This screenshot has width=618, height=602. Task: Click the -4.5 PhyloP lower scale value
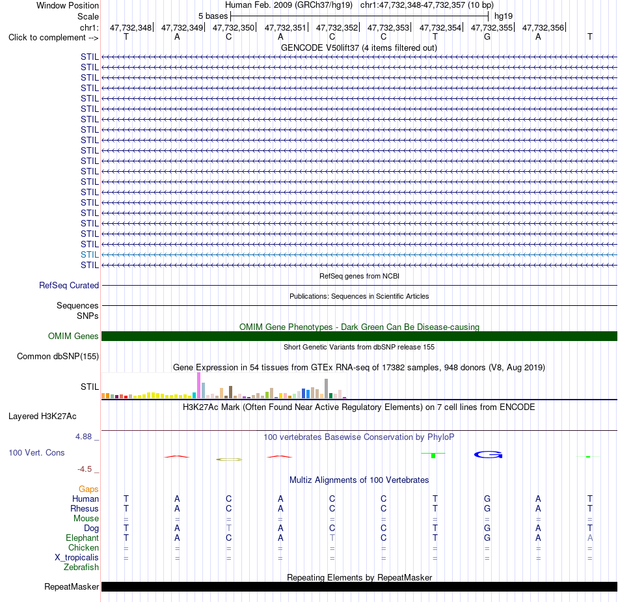pos(85,469)
